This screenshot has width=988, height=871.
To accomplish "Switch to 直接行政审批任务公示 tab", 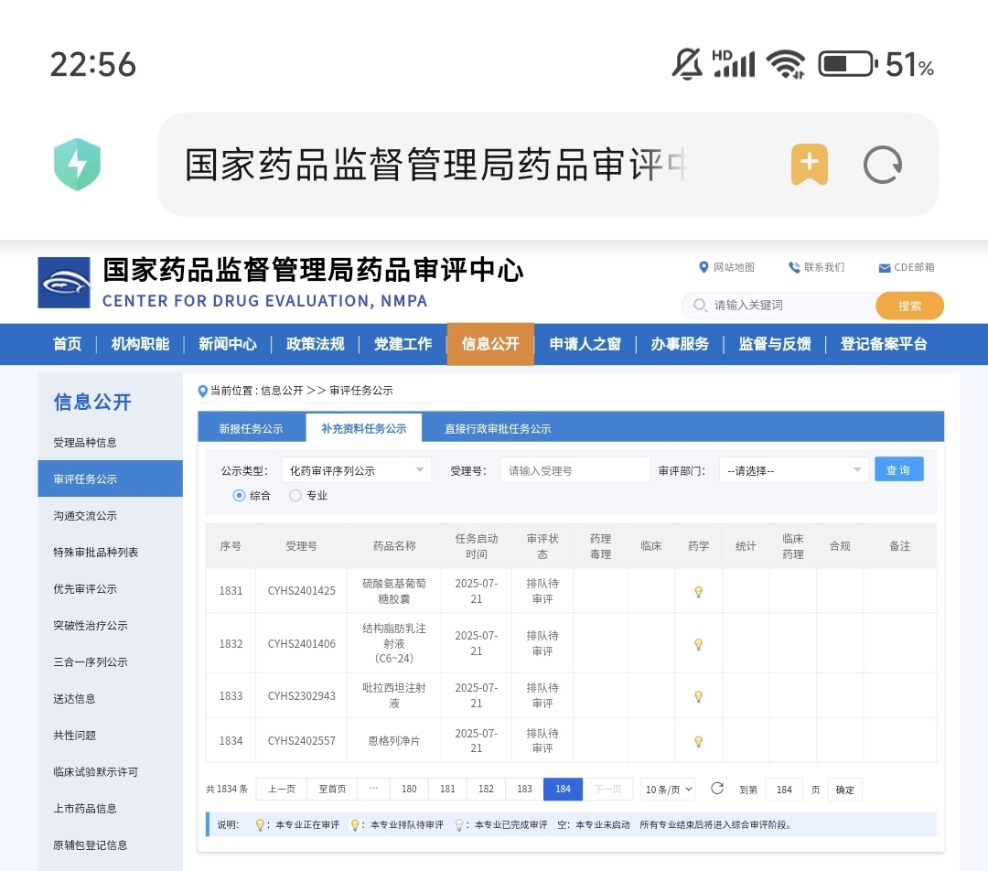I will [498, 428].
